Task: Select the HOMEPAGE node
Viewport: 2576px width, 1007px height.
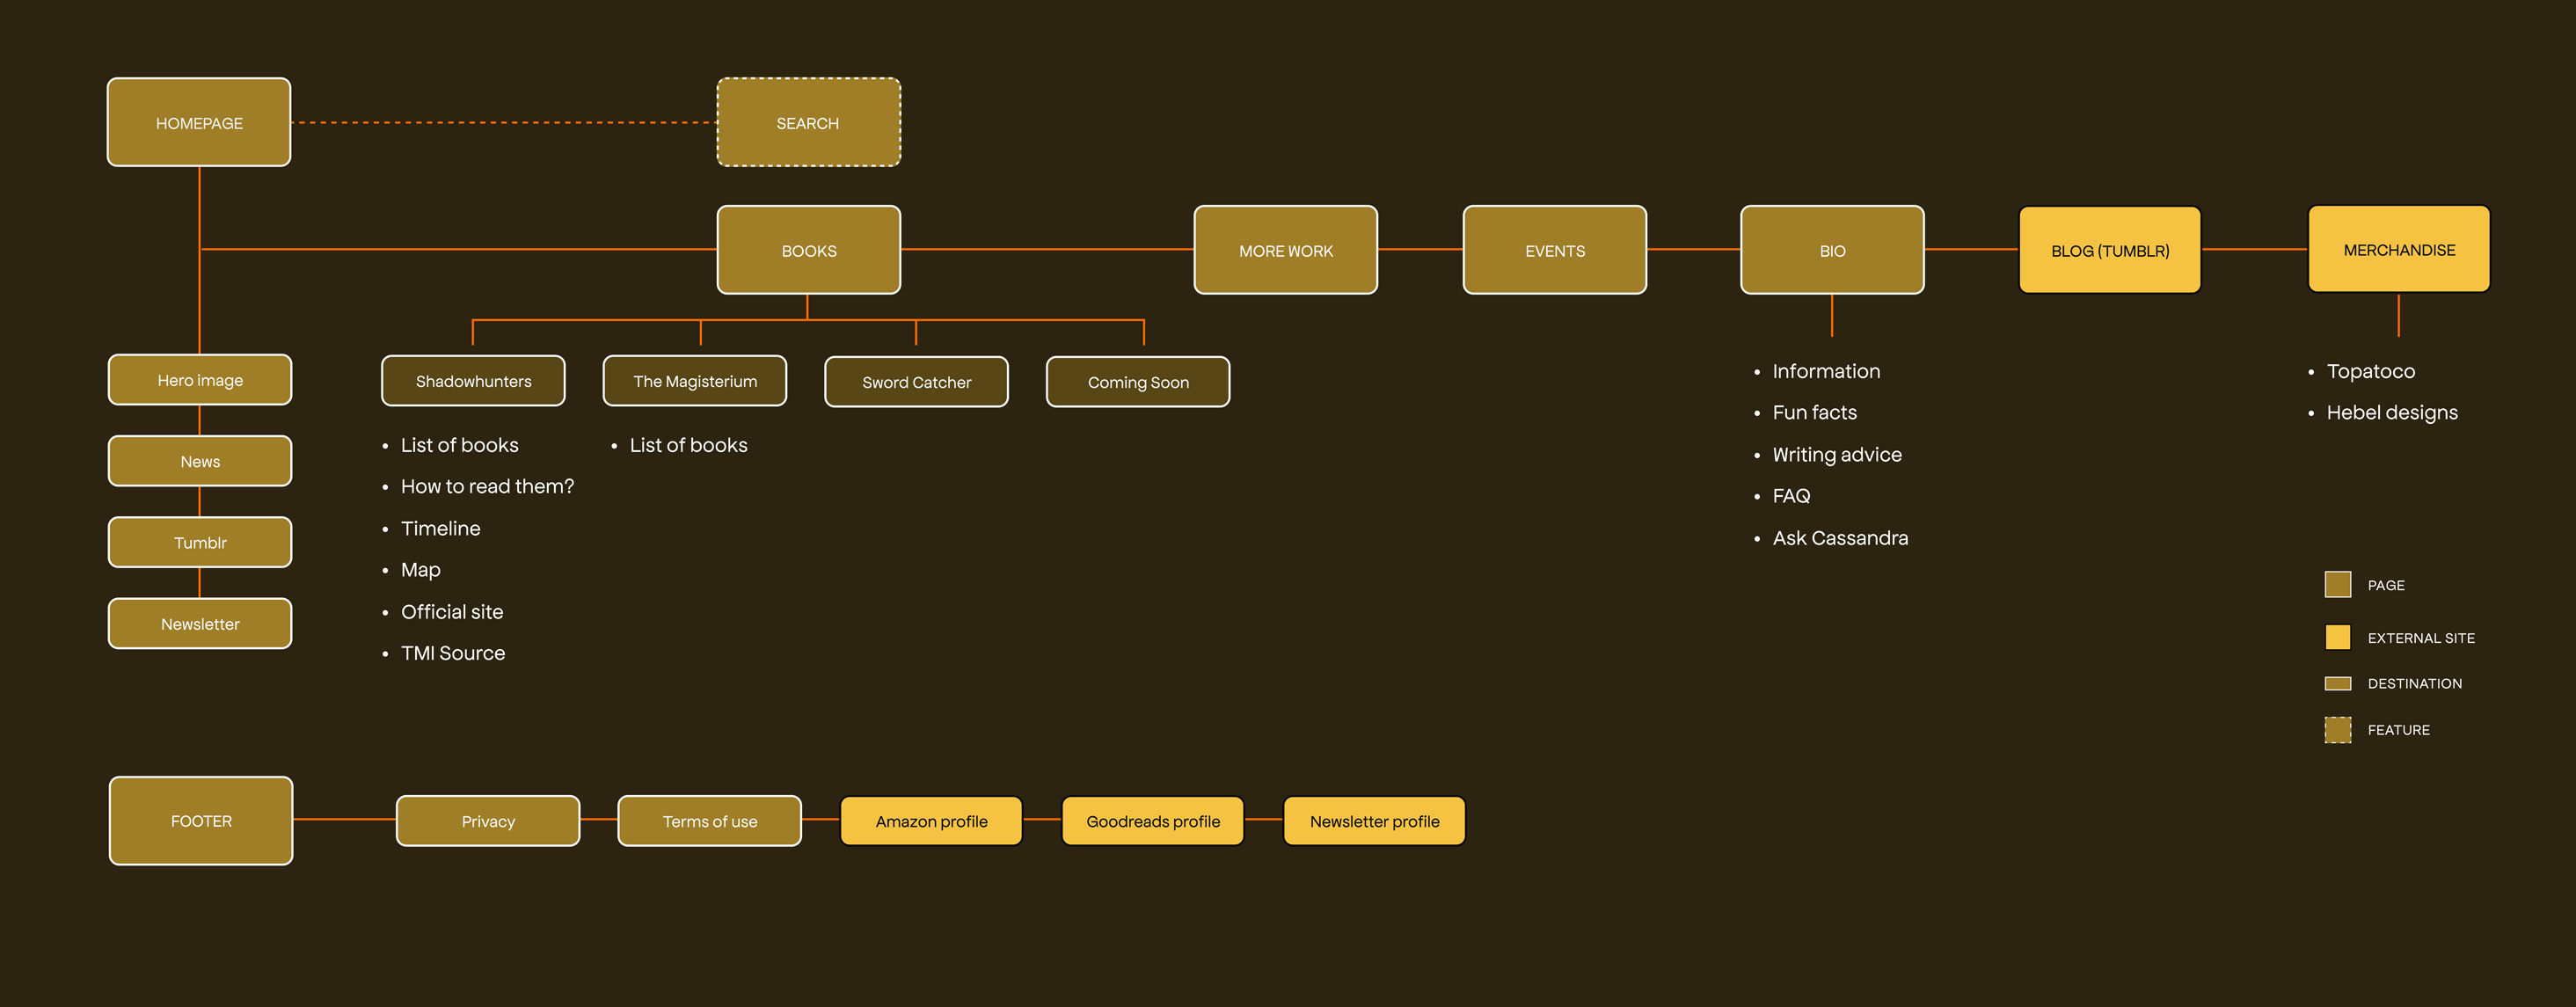Action: (x=199, y=122)
